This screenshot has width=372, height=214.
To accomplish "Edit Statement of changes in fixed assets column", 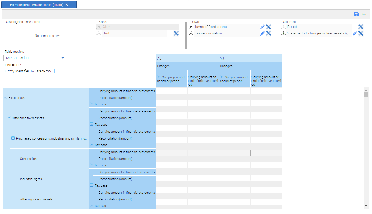I will tap(355, 33).
